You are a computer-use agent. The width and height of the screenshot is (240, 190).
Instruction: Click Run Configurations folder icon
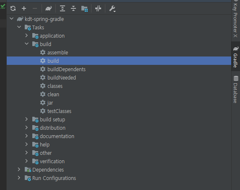coord(28,178)
